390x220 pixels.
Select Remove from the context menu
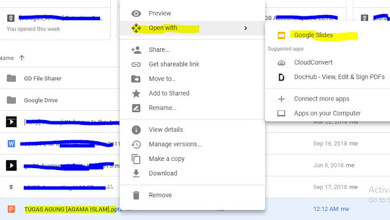coord(193,196)
